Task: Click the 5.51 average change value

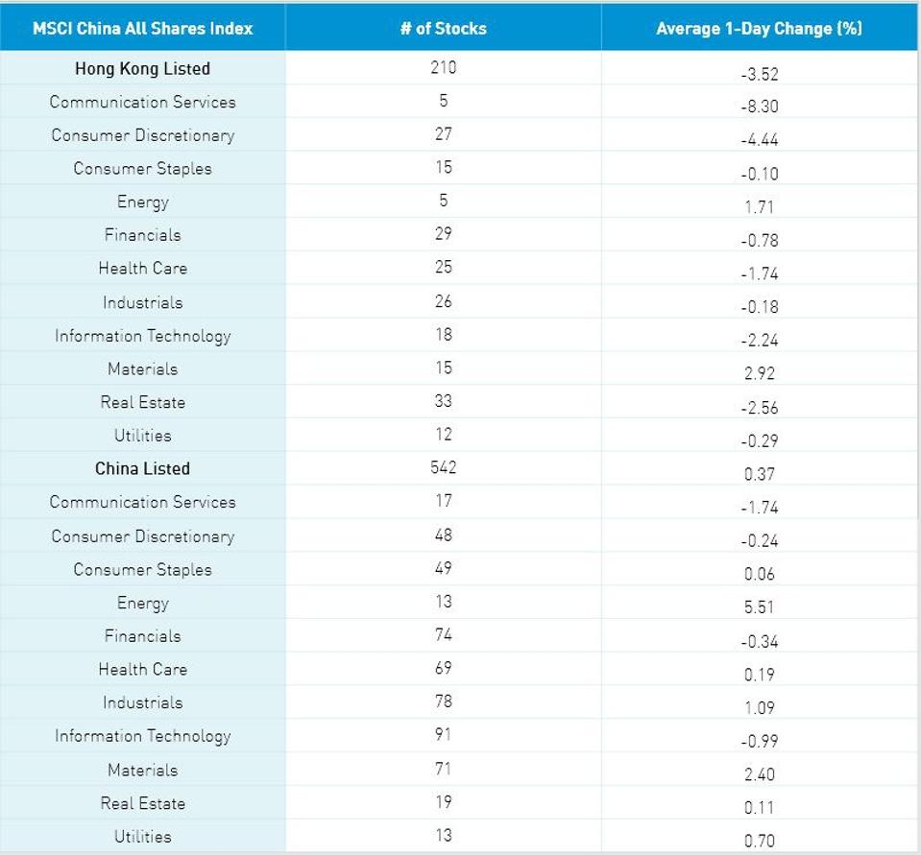Action: click(759, 606)
